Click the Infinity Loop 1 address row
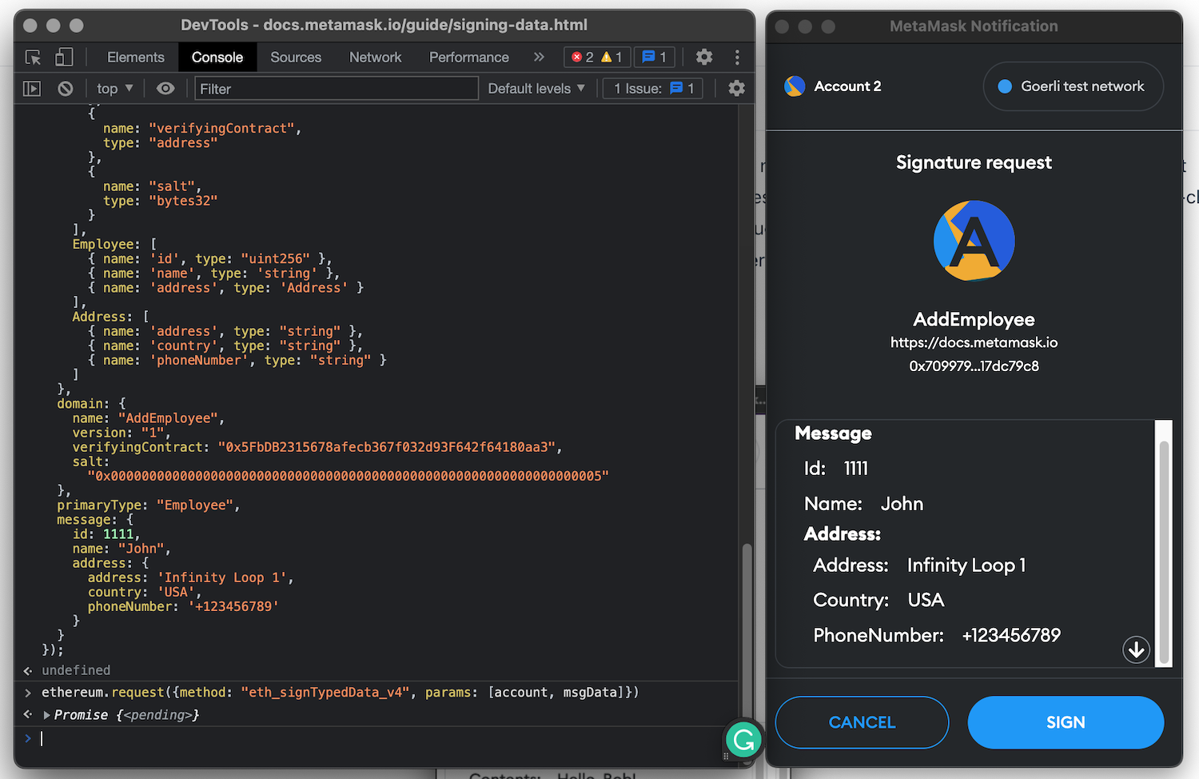Image resolution: width=1199 pixels, height=779 pixels. [919, 565]
